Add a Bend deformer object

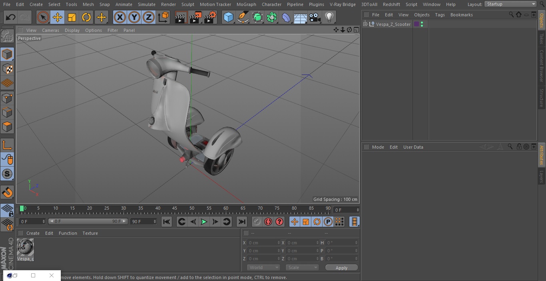coord(286,17)
